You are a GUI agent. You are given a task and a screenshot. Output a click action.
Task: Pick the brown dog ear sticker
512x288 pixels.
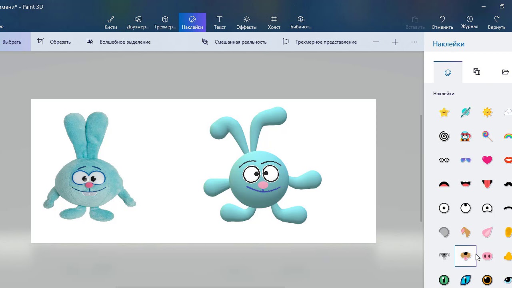(x=466, y=232)
